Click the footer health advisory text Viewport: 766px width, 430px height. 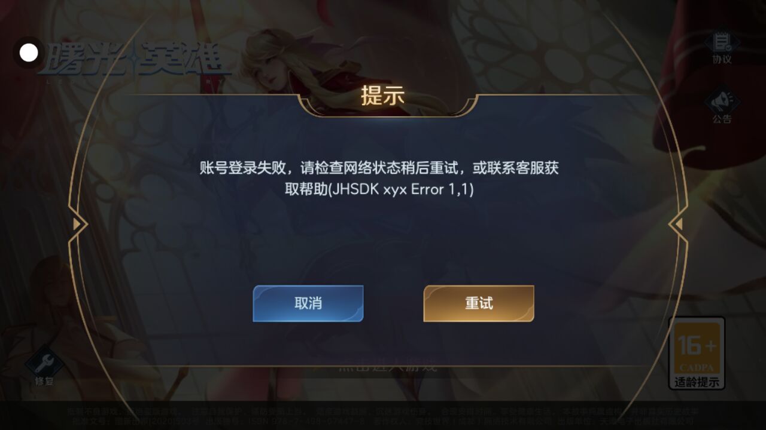pos(383,416)
